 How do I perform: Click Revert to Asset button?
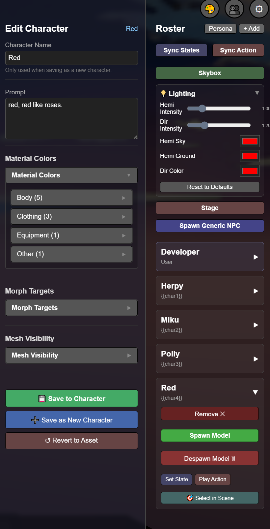71,441
